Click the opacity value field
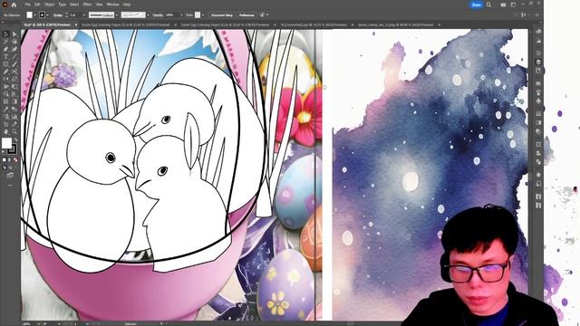This screenshot has height=326, width=580. click(172, 15)
